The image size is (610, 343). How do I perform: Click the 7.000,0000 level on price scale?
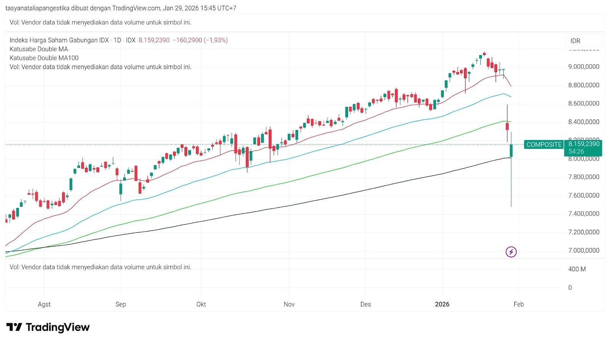point(584,251)
